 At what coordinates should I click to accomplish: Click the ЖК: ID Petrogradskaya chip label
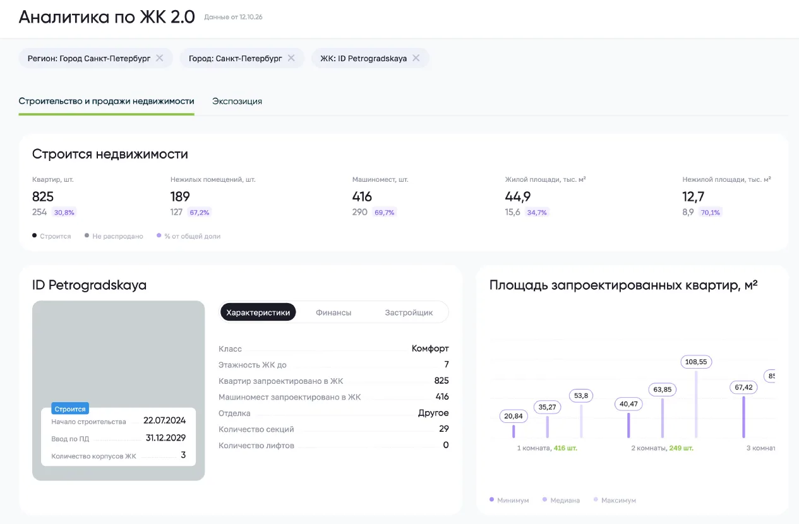[363, 58]
